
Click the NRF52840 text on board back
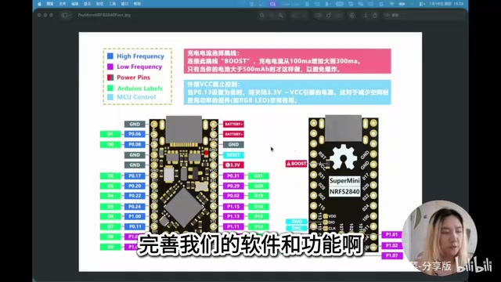pos(344,191)
